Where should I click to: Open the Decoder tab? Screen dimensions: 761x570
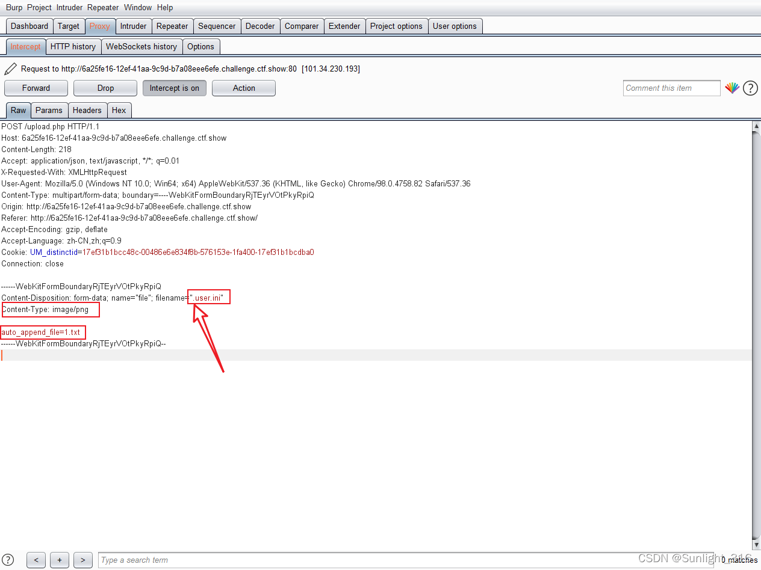260,26
